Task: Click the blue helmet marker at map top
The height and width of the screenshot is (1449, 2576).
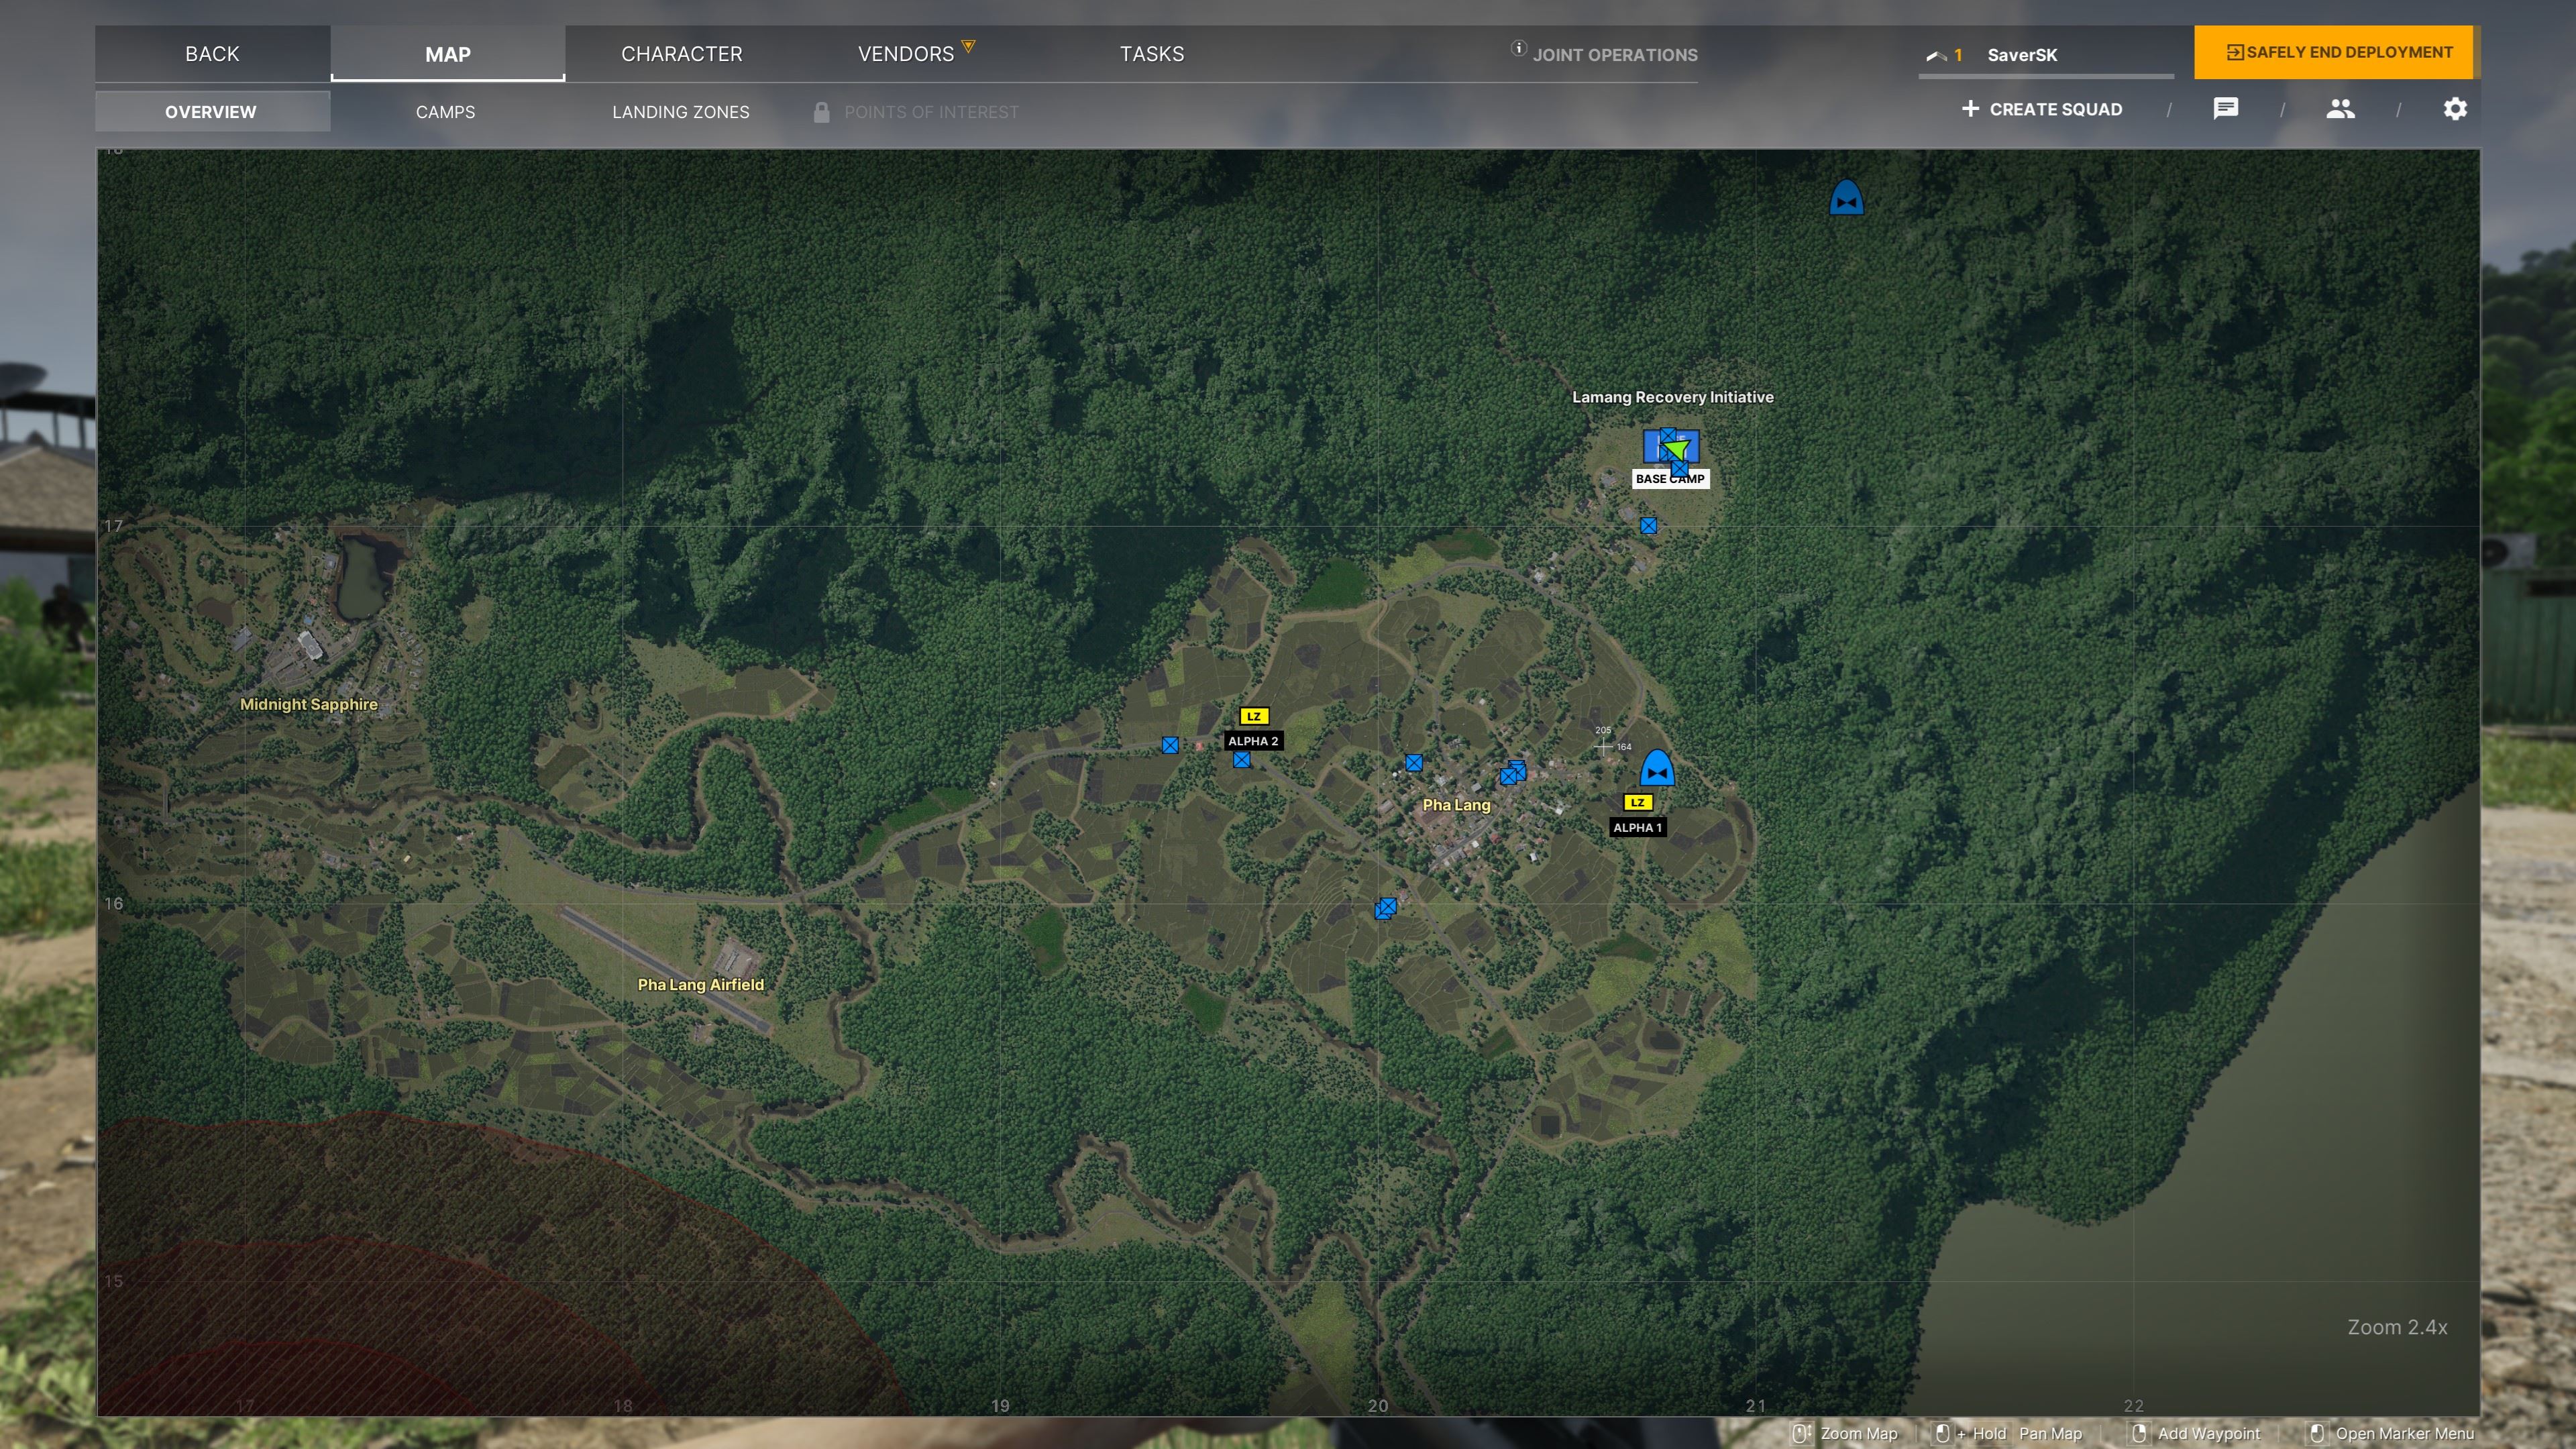Action: pyautogui.click(x=1846, y=198)
